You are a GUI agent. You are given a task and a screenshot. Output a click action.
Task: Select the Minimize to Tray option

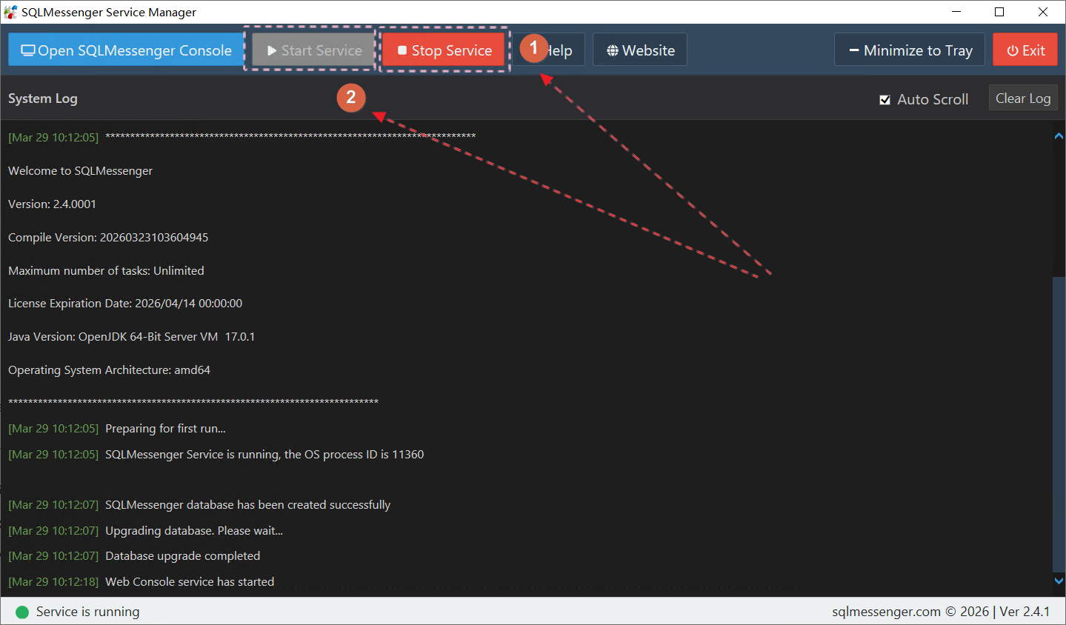909,50
